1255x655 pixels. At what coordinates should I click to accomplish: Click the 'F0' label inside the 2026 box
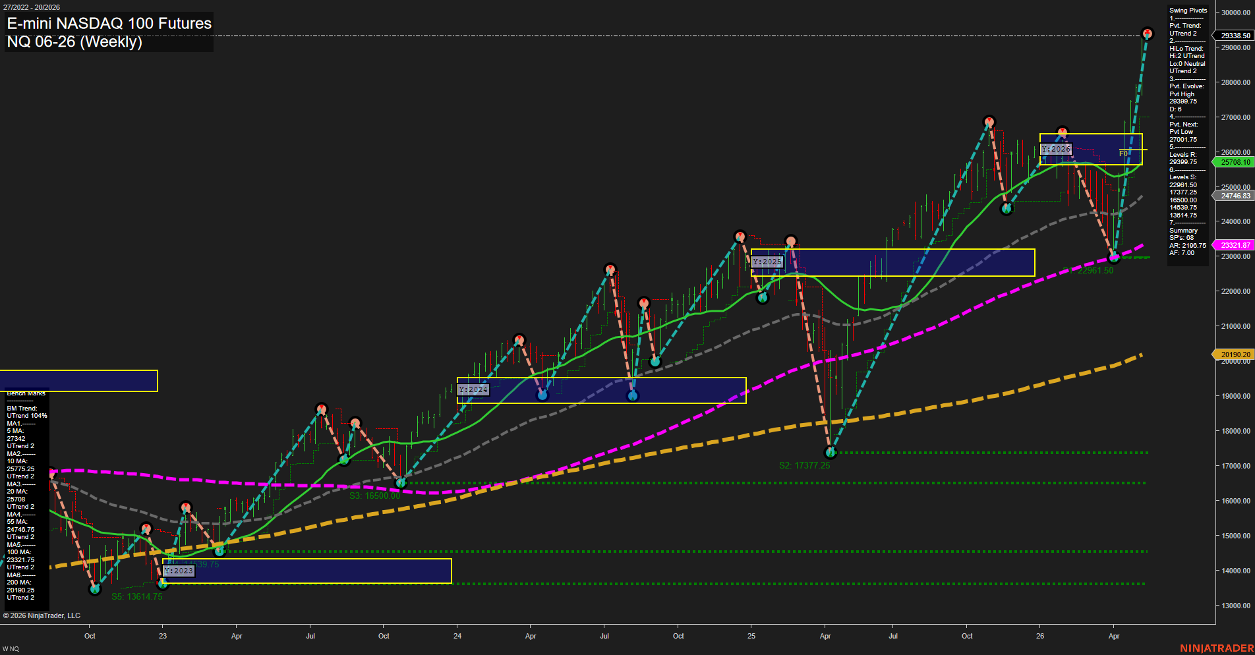click(x=1123, y=153)
